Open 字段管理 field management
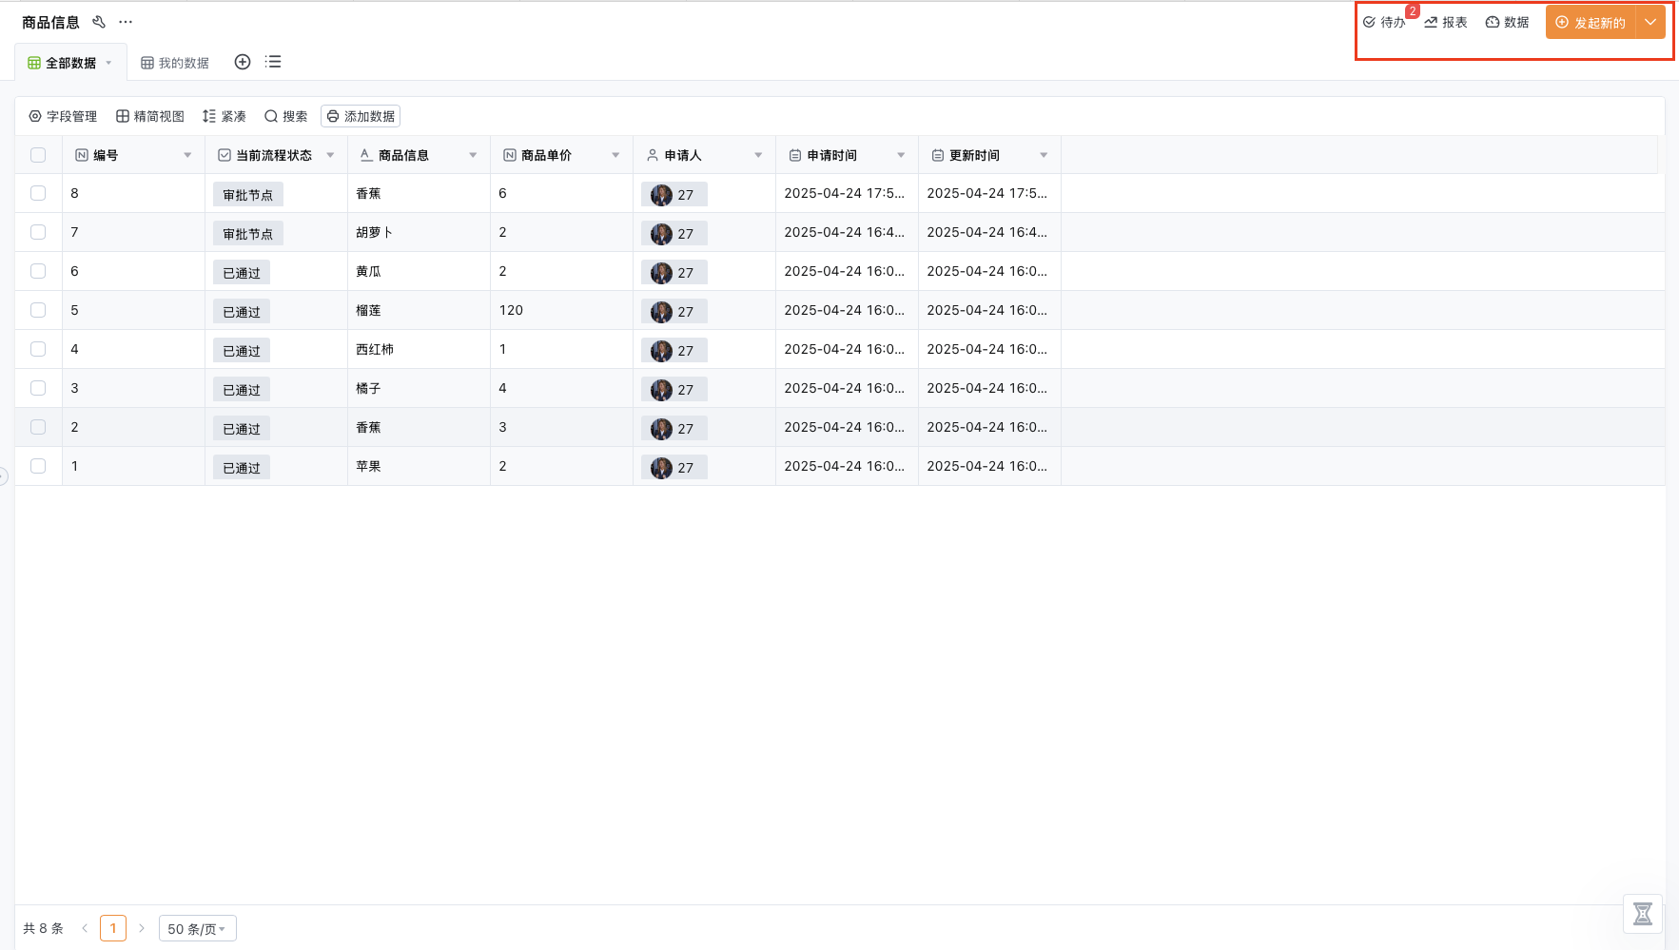This screenshot has width=1679, height=950. (63, 116)
